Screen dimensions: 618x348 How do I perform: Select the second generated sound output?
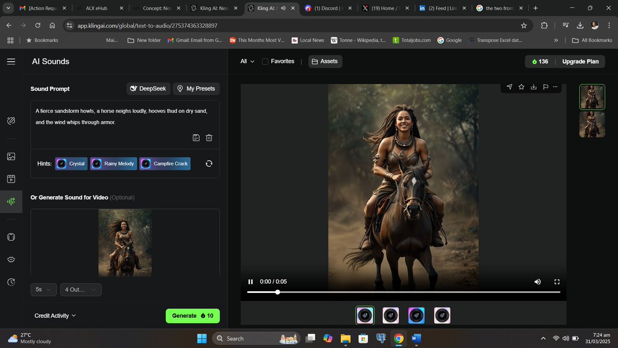pyautogui.click(x=391, y=316)
